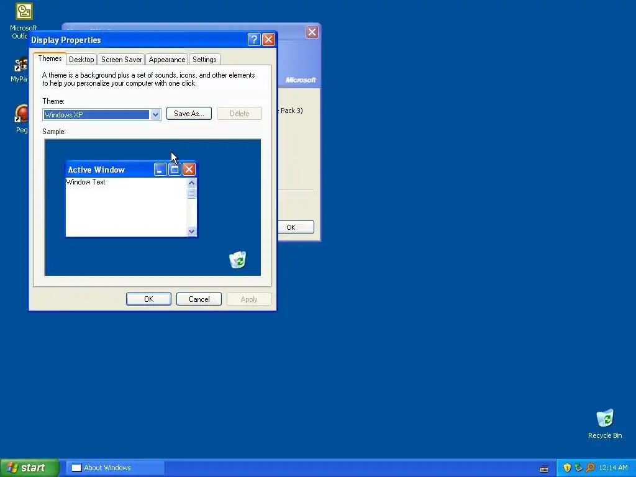Open the Microsoft Outlook desktop icon
The width and height of the screenshot is (636, 477).
pyautogui.click(x=24, y=20)
